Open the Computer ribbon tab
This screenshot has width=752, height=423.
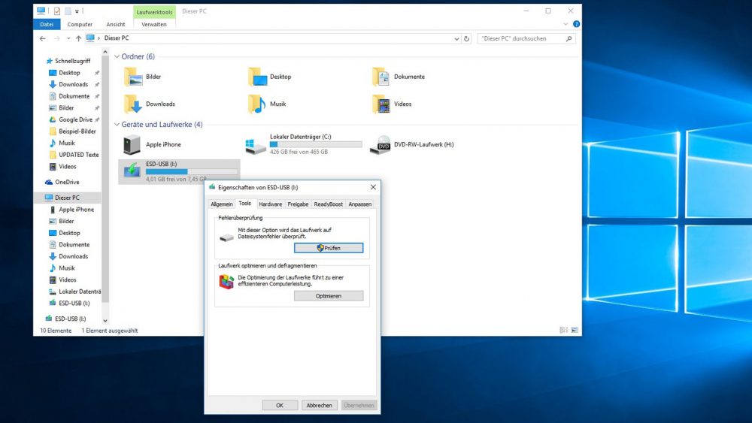point(80,25)
